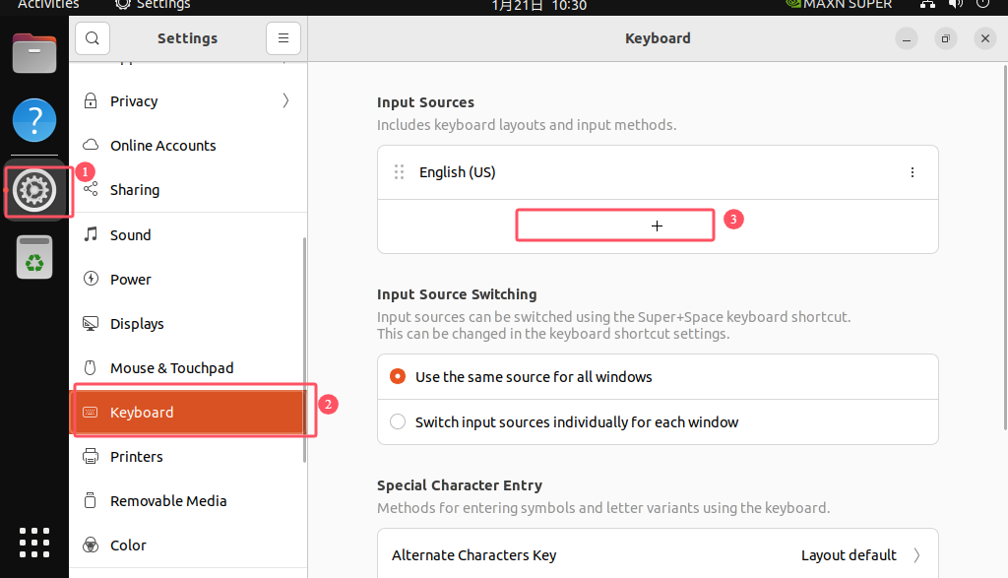1008x578 pixels.
Task: Click the plus to add an input source
Action: click(x=657, y=225)
